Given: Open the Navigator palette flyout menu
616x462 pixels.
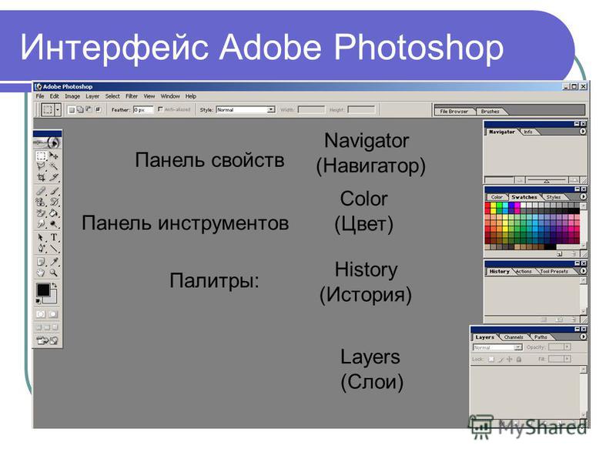Looking at the screenshot, I should [x=583, y=132].
